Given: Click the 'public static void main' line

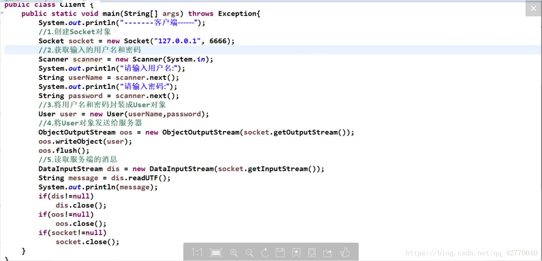Looking at the screenshot, I should point(141,14).
